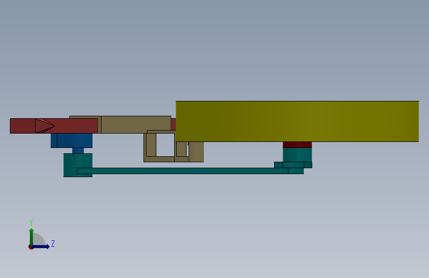
Task: Select the blue block beneath the red bar
Action: pos(71,140)
